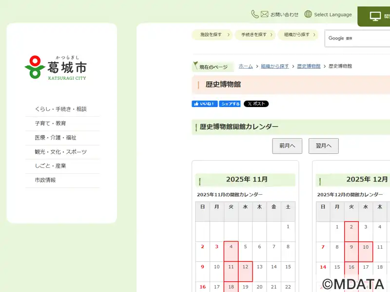Click the X ポスト button

click(256, 104)
